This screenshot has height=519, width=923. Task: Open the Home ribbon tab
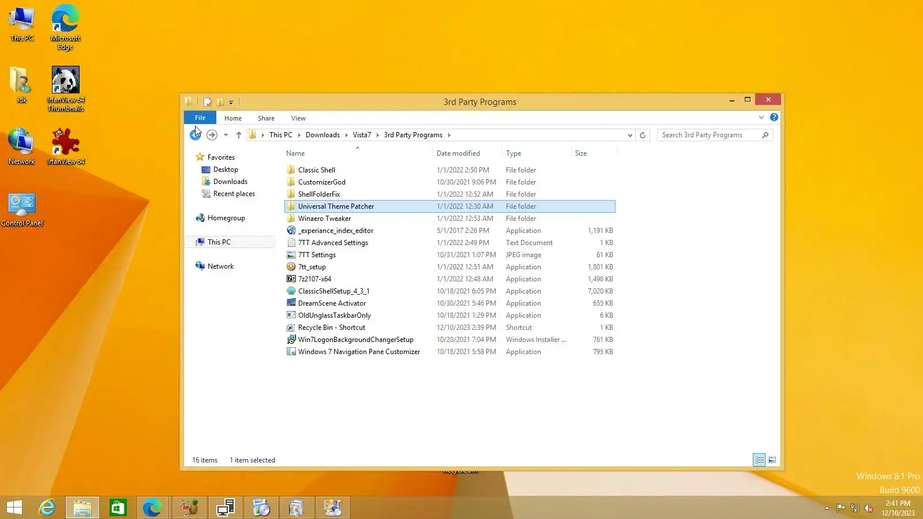pyautogui.click(x=233, y=118)
